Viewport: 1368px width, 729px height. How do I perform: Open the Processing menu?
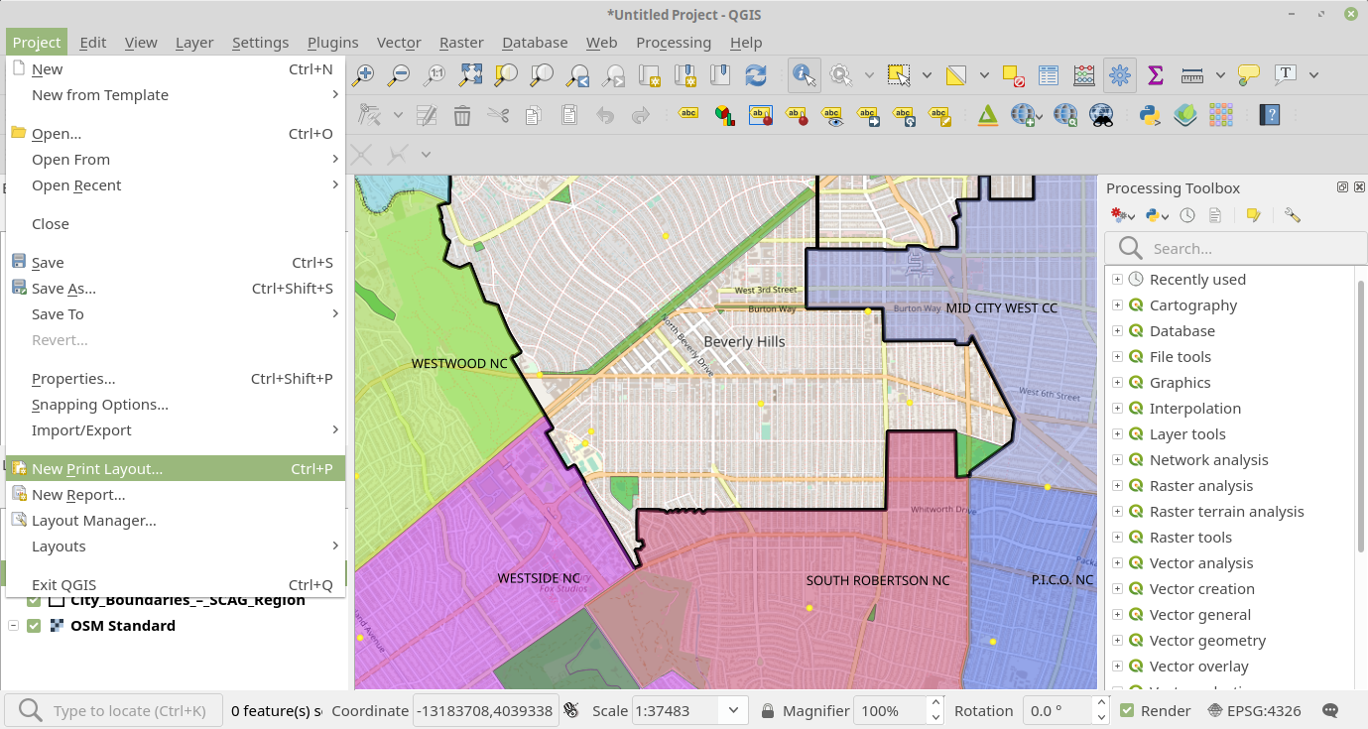point(674,43)
